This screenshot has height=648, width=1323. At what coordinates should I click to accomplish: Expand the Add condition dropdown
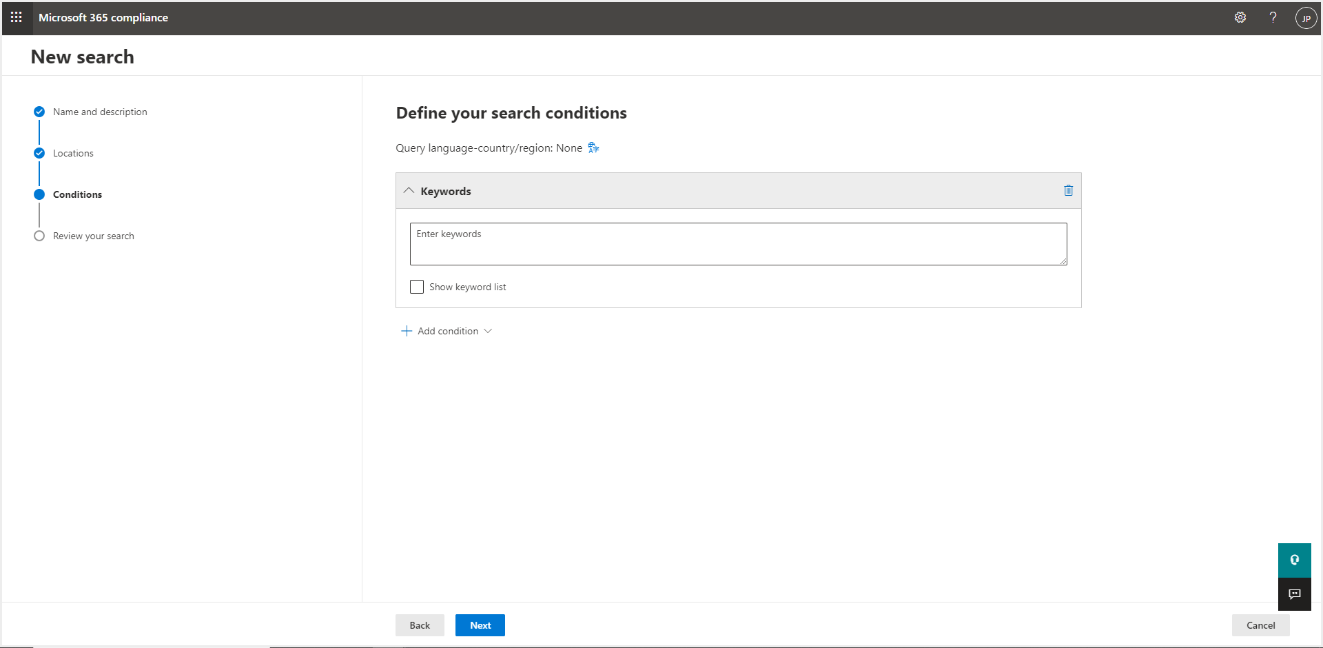[x=488, y=331]
